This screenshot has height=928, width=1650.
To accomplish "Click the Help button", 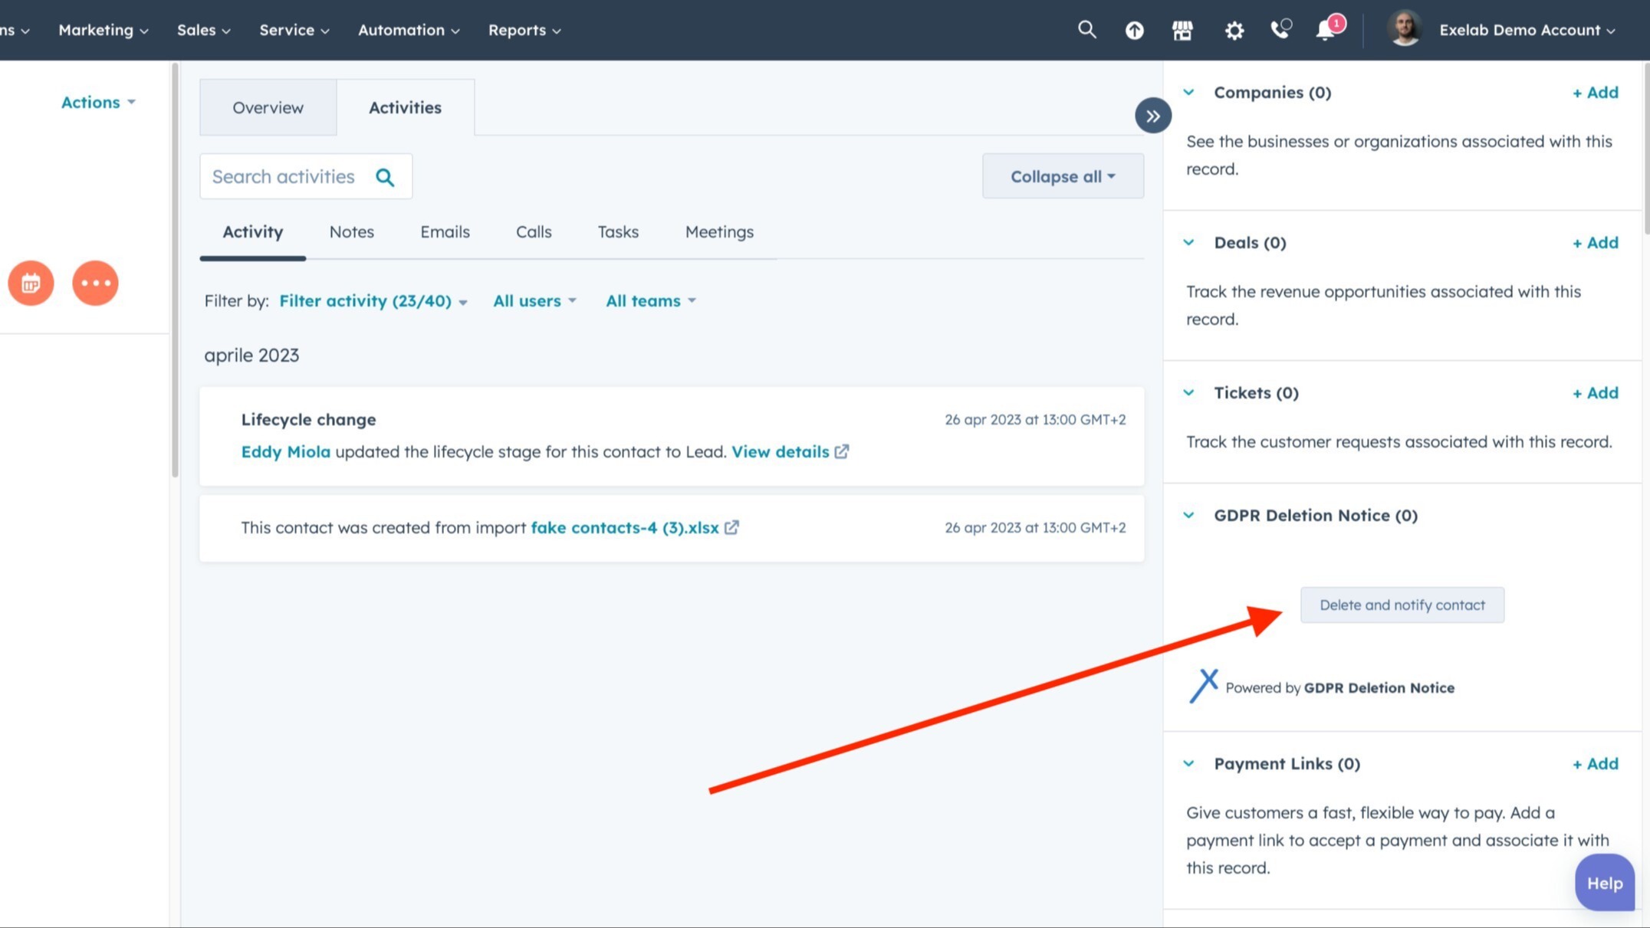I will [x=1605, y=883].
